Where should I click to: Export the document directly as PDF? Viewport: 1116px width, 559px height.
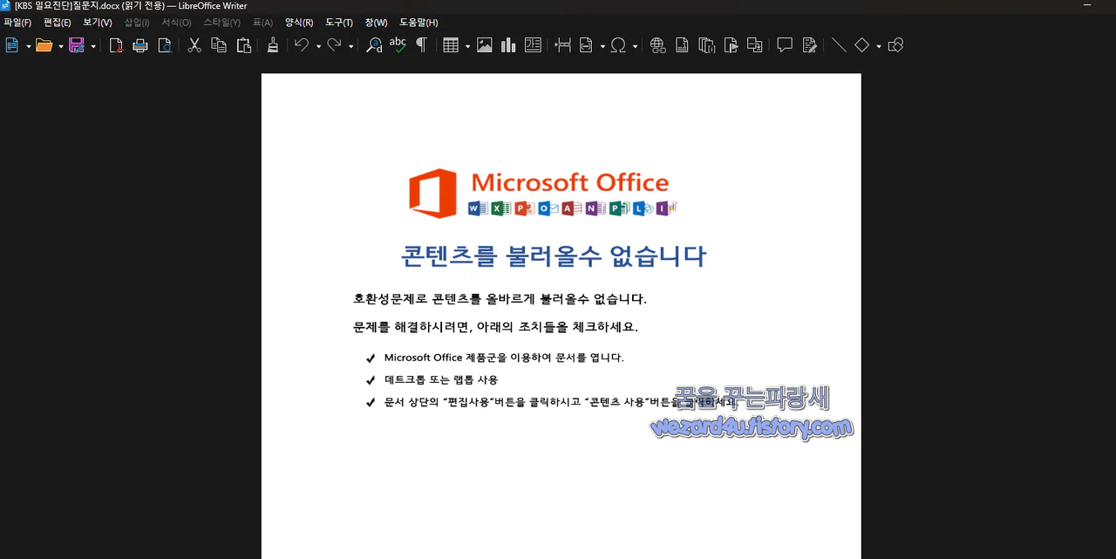click(116, 45)
